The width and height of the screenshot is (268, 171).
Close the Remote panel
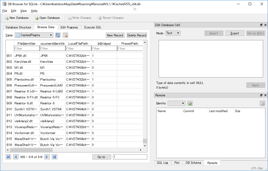point(265,95)
